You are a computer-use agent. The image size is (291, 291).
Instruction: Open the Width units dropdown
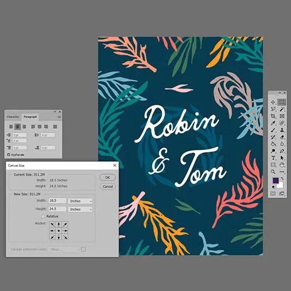click(x=80, y=201)
